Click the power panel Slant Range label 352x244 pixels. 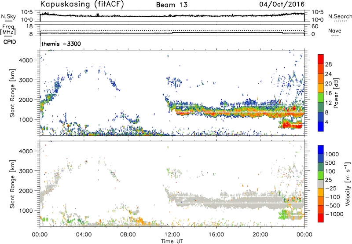click(x=13, y=93)
